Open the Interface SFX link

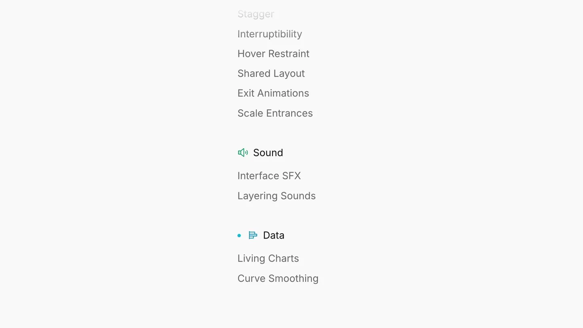click(x=269, y=176)
